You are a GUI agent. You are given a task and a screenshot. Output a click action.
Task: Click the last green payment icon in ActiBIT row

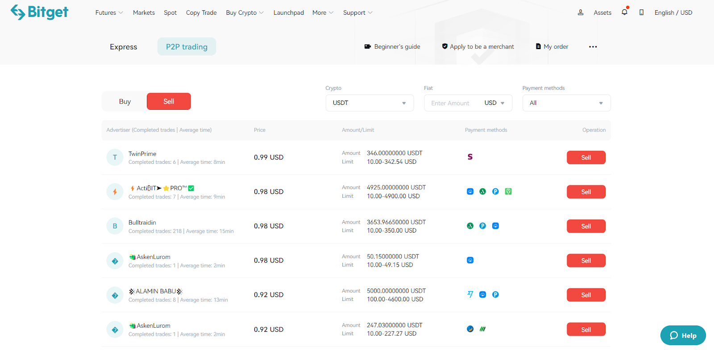[508, 192]
